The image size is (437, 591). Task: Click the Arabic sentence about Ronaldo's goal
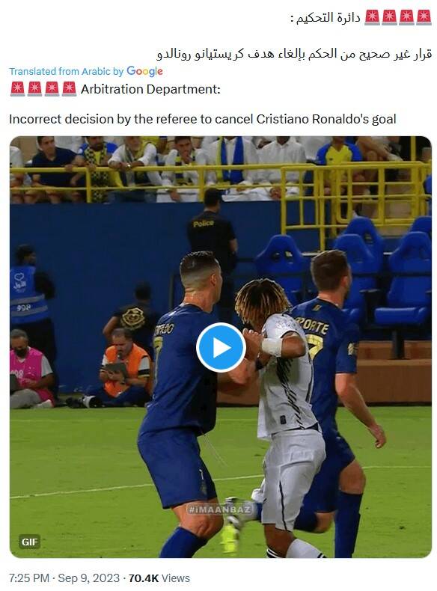click(x=294, y=54)
